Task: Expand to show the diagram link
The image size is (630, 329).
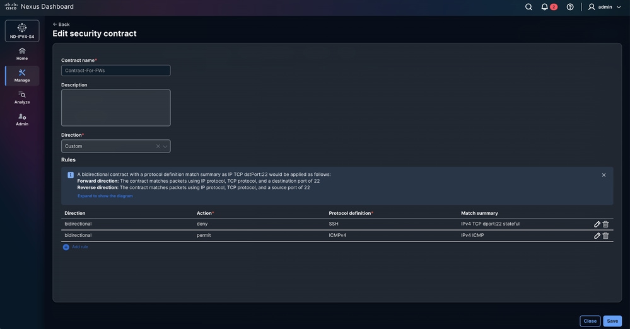Action: coord(105,196)
